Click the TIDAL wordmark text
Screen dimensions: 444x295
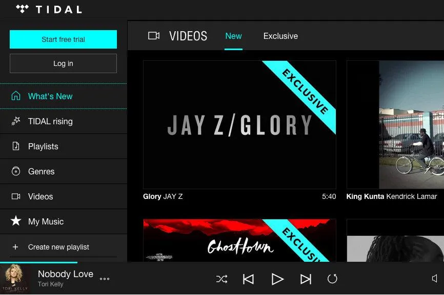click(x=59, y=10)
